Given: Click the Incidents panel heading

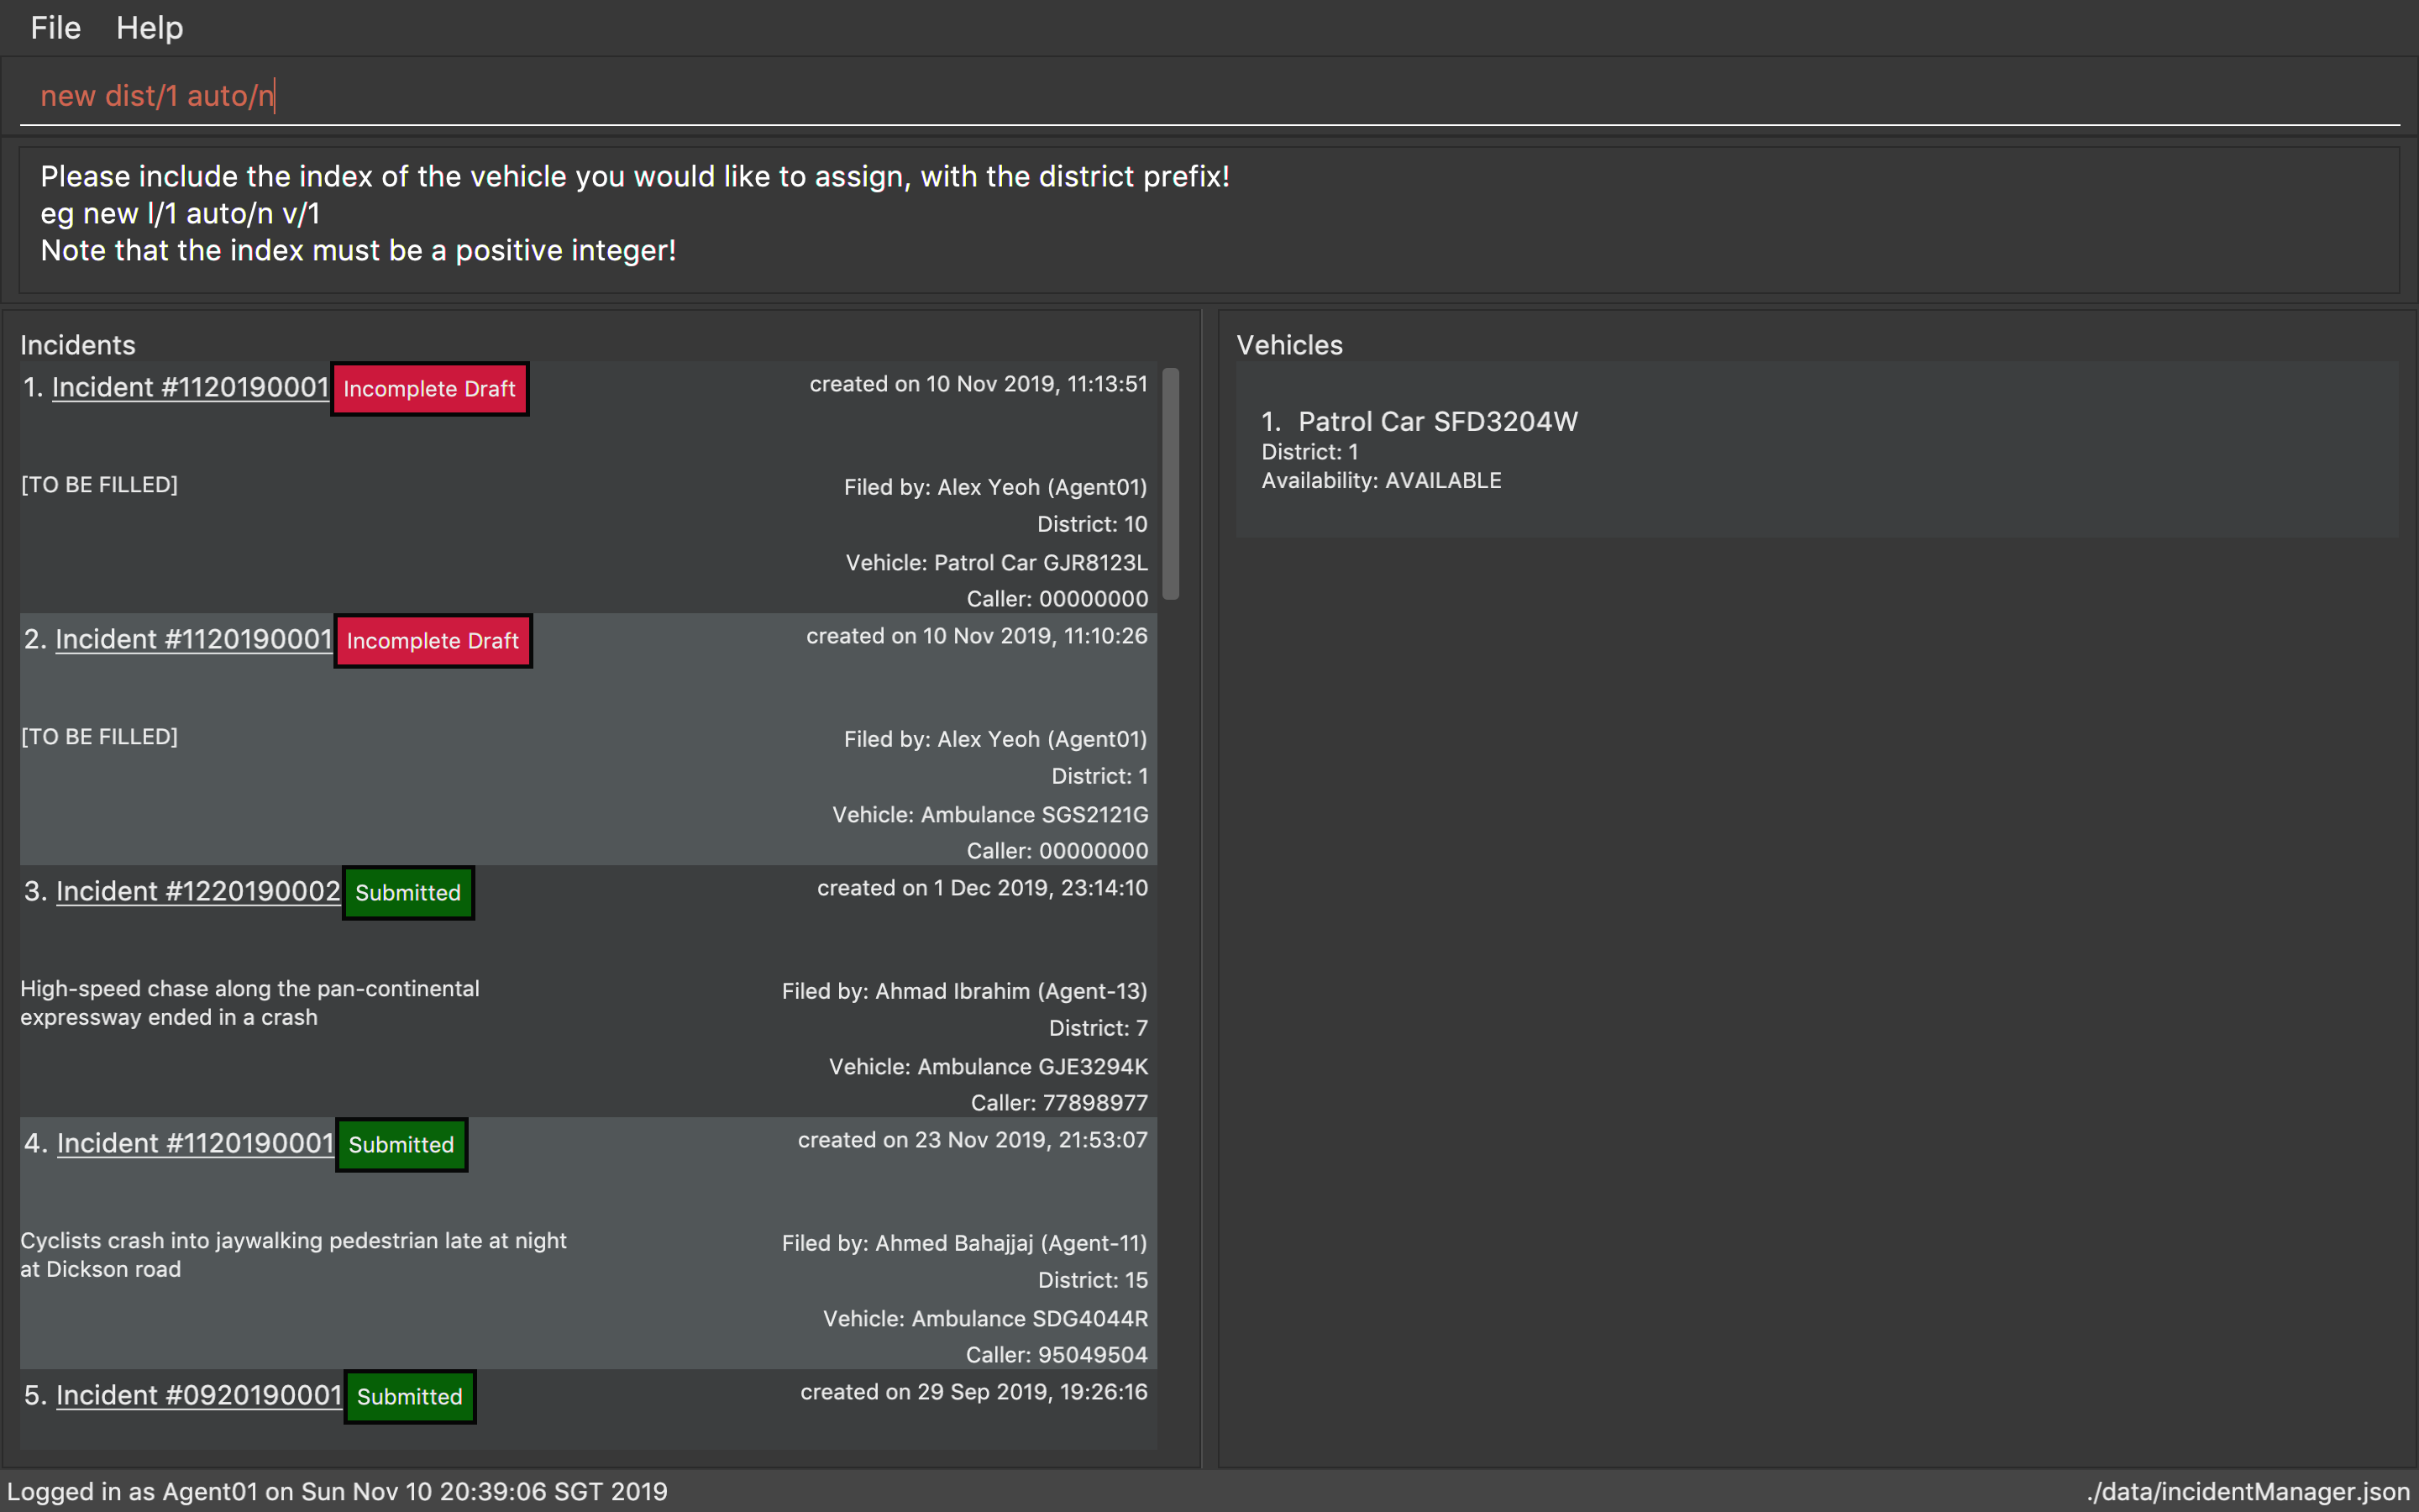Looking at the screenshot, I should tap(78, 345).
